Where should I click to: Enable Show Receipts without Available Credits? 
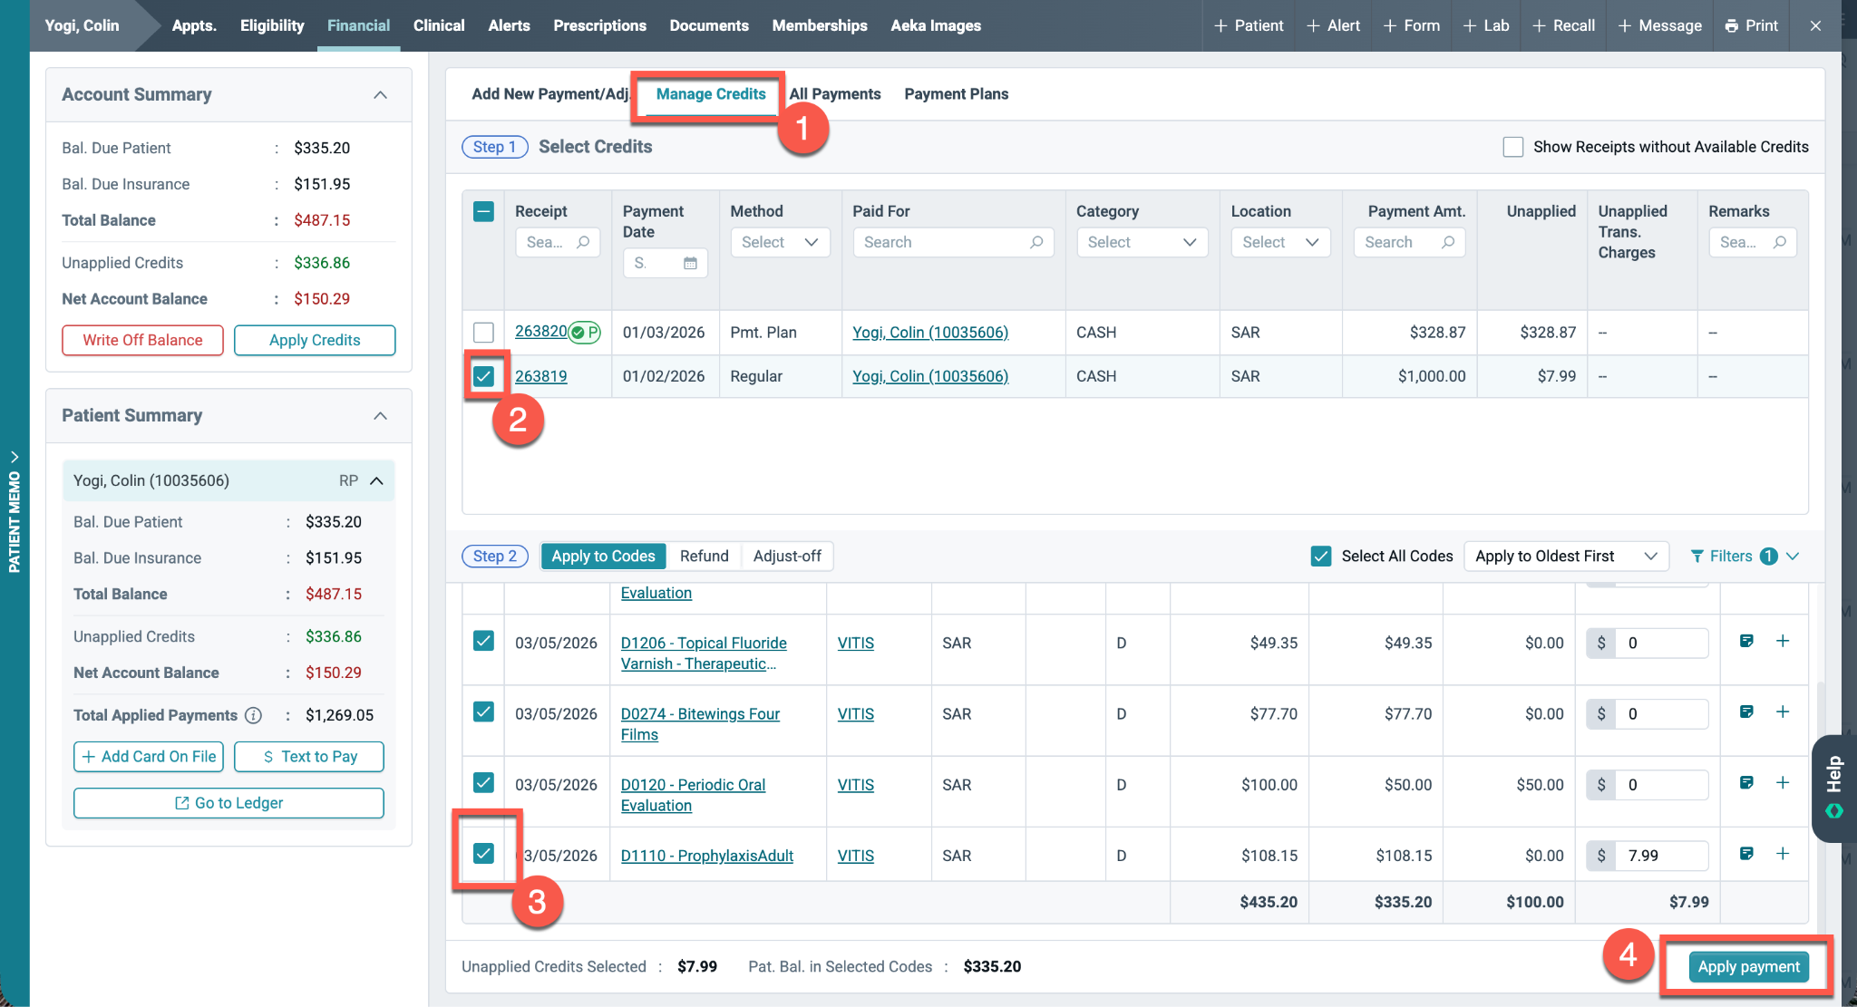(1512, 147)
